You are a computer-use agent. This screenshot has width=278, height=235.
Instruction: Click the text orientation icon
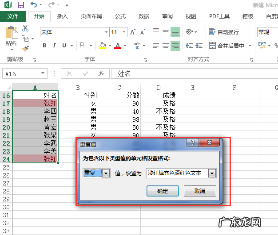(x=189, y=32)
